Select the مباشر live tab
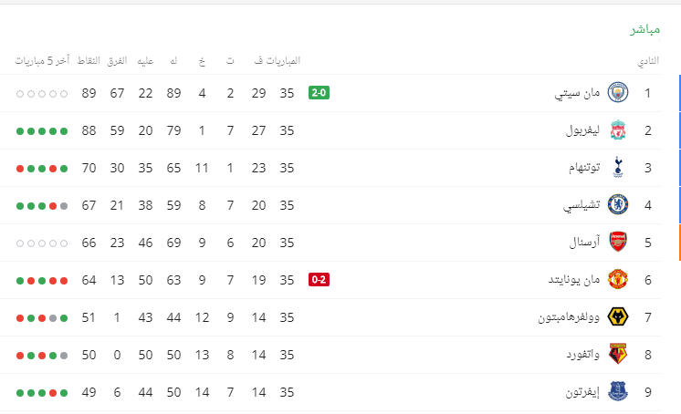The height and width of the screenshot is (414, 681). point(645,29)
